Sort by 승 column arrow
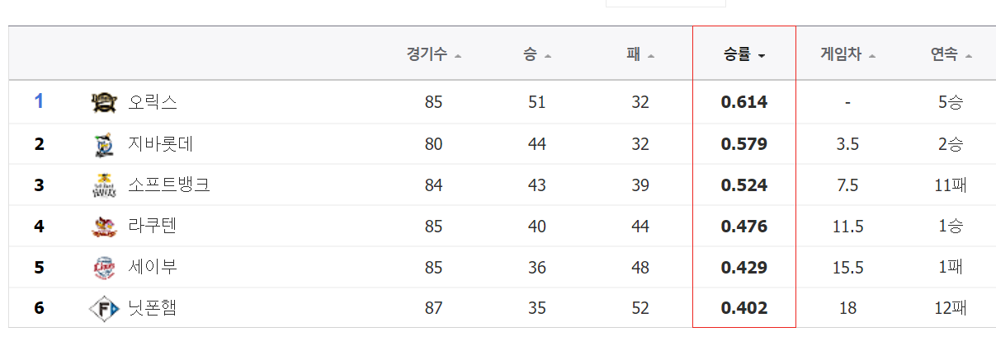This screenshot has height=346, width=996. (547, 56)
